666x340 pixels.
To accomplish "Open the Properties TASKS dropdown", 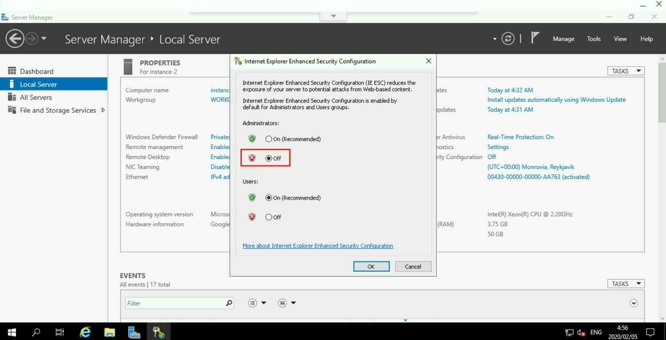I will [x=626, y=71].
